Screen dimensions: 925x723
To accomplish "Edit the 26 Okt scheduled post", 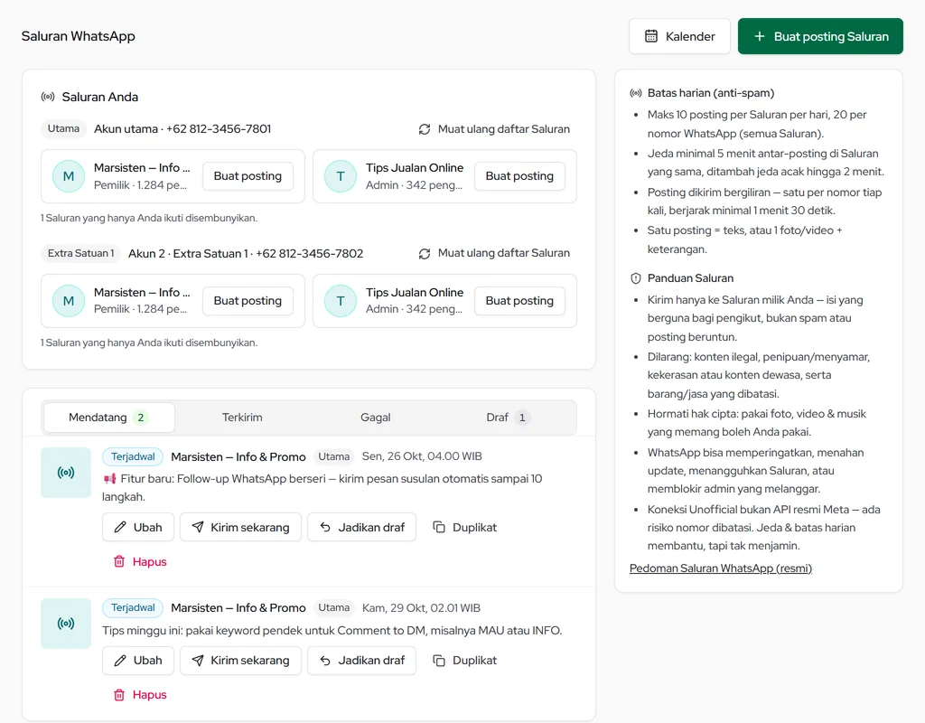I will click(x=138, y=527).
